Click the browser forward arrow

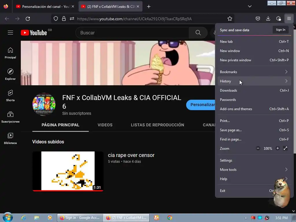coord(17,19)
